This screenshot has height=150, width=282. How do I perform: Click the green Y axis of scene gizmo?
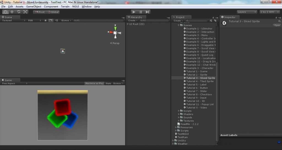point(115,28)
